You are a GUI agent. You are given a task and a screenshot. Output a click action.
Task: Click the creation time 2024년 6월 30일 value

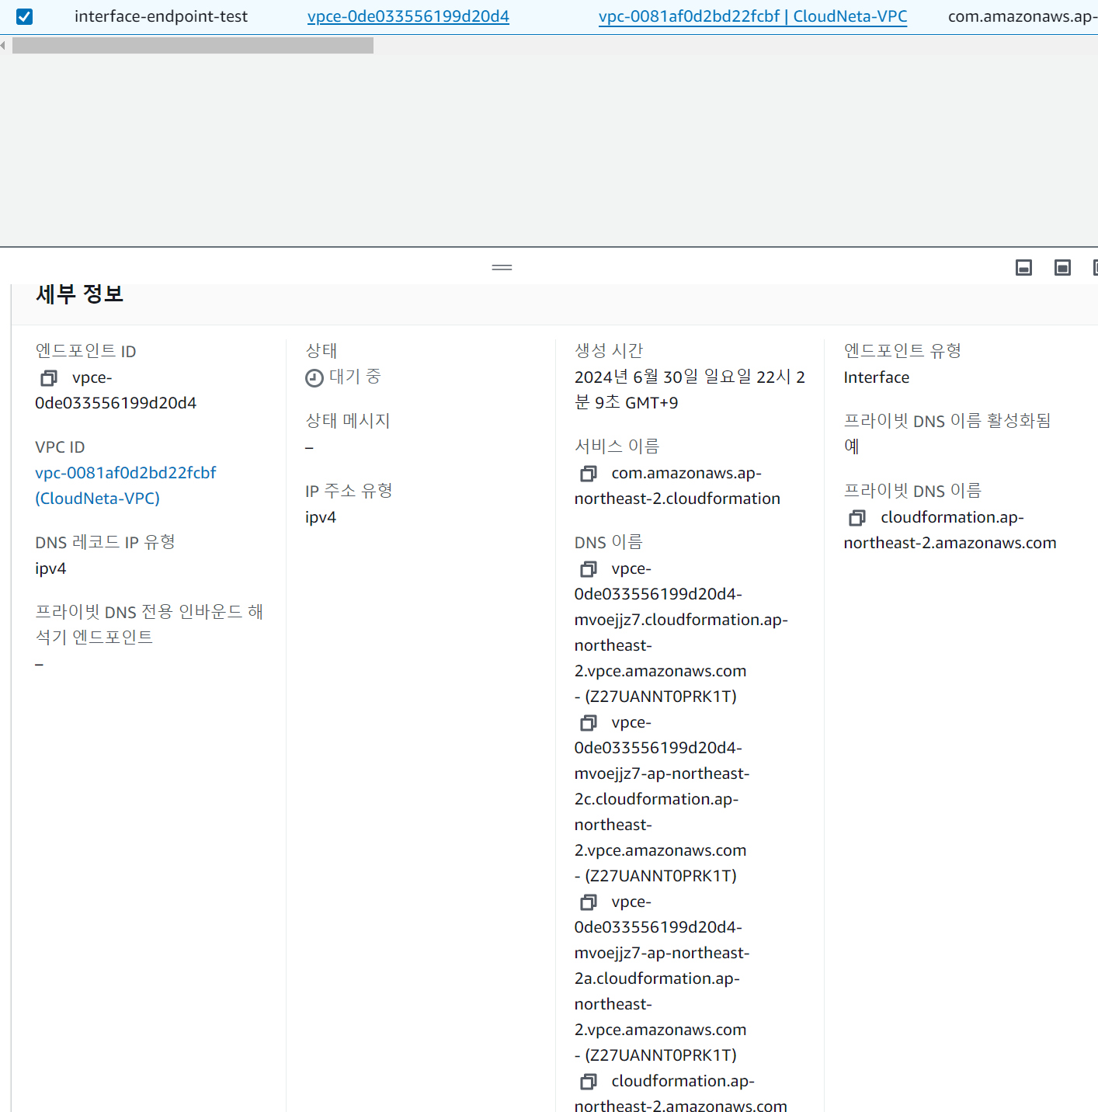pyautogui.click(x=690, y=390)
